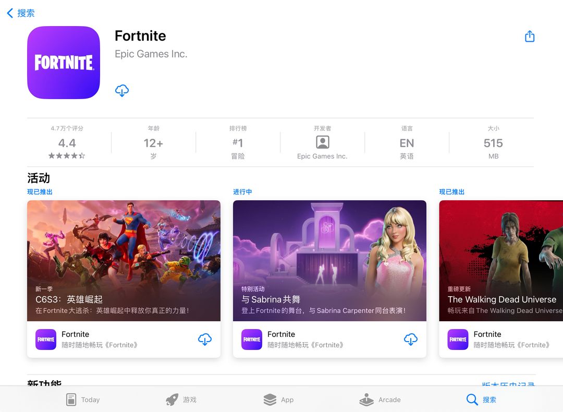Switch to the 游戏 tab
This screenshot has width=563, height=412.
(181, 399)
